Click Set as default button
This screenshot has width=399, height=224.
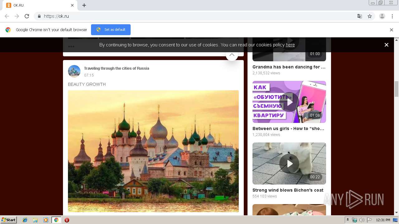(111, 30)
